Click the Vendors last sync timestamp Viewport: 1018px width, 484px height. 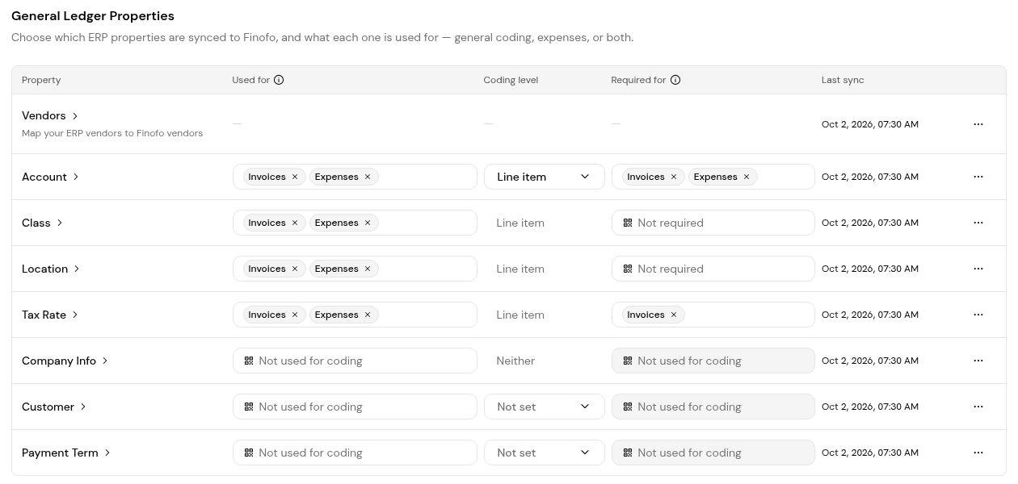[x=870, y=124]
